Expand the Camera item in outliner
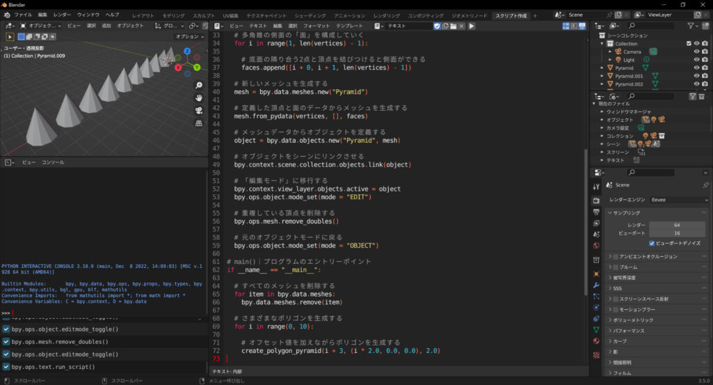713x385 pixels. [610, 52]
